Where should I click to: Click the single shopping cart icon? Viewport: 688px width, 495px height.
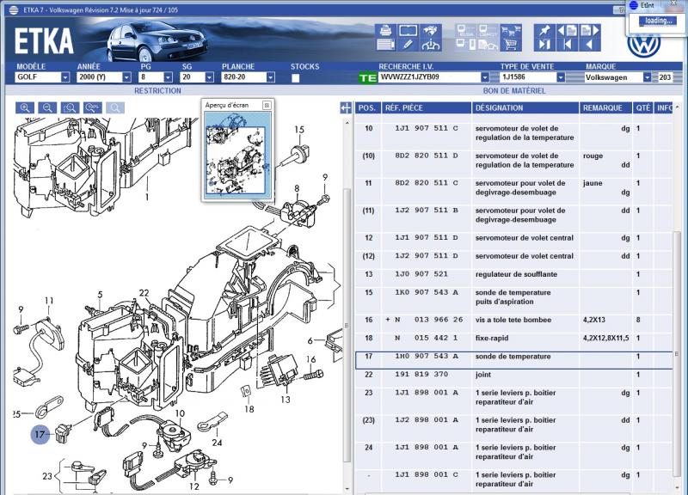pos(510,45)
